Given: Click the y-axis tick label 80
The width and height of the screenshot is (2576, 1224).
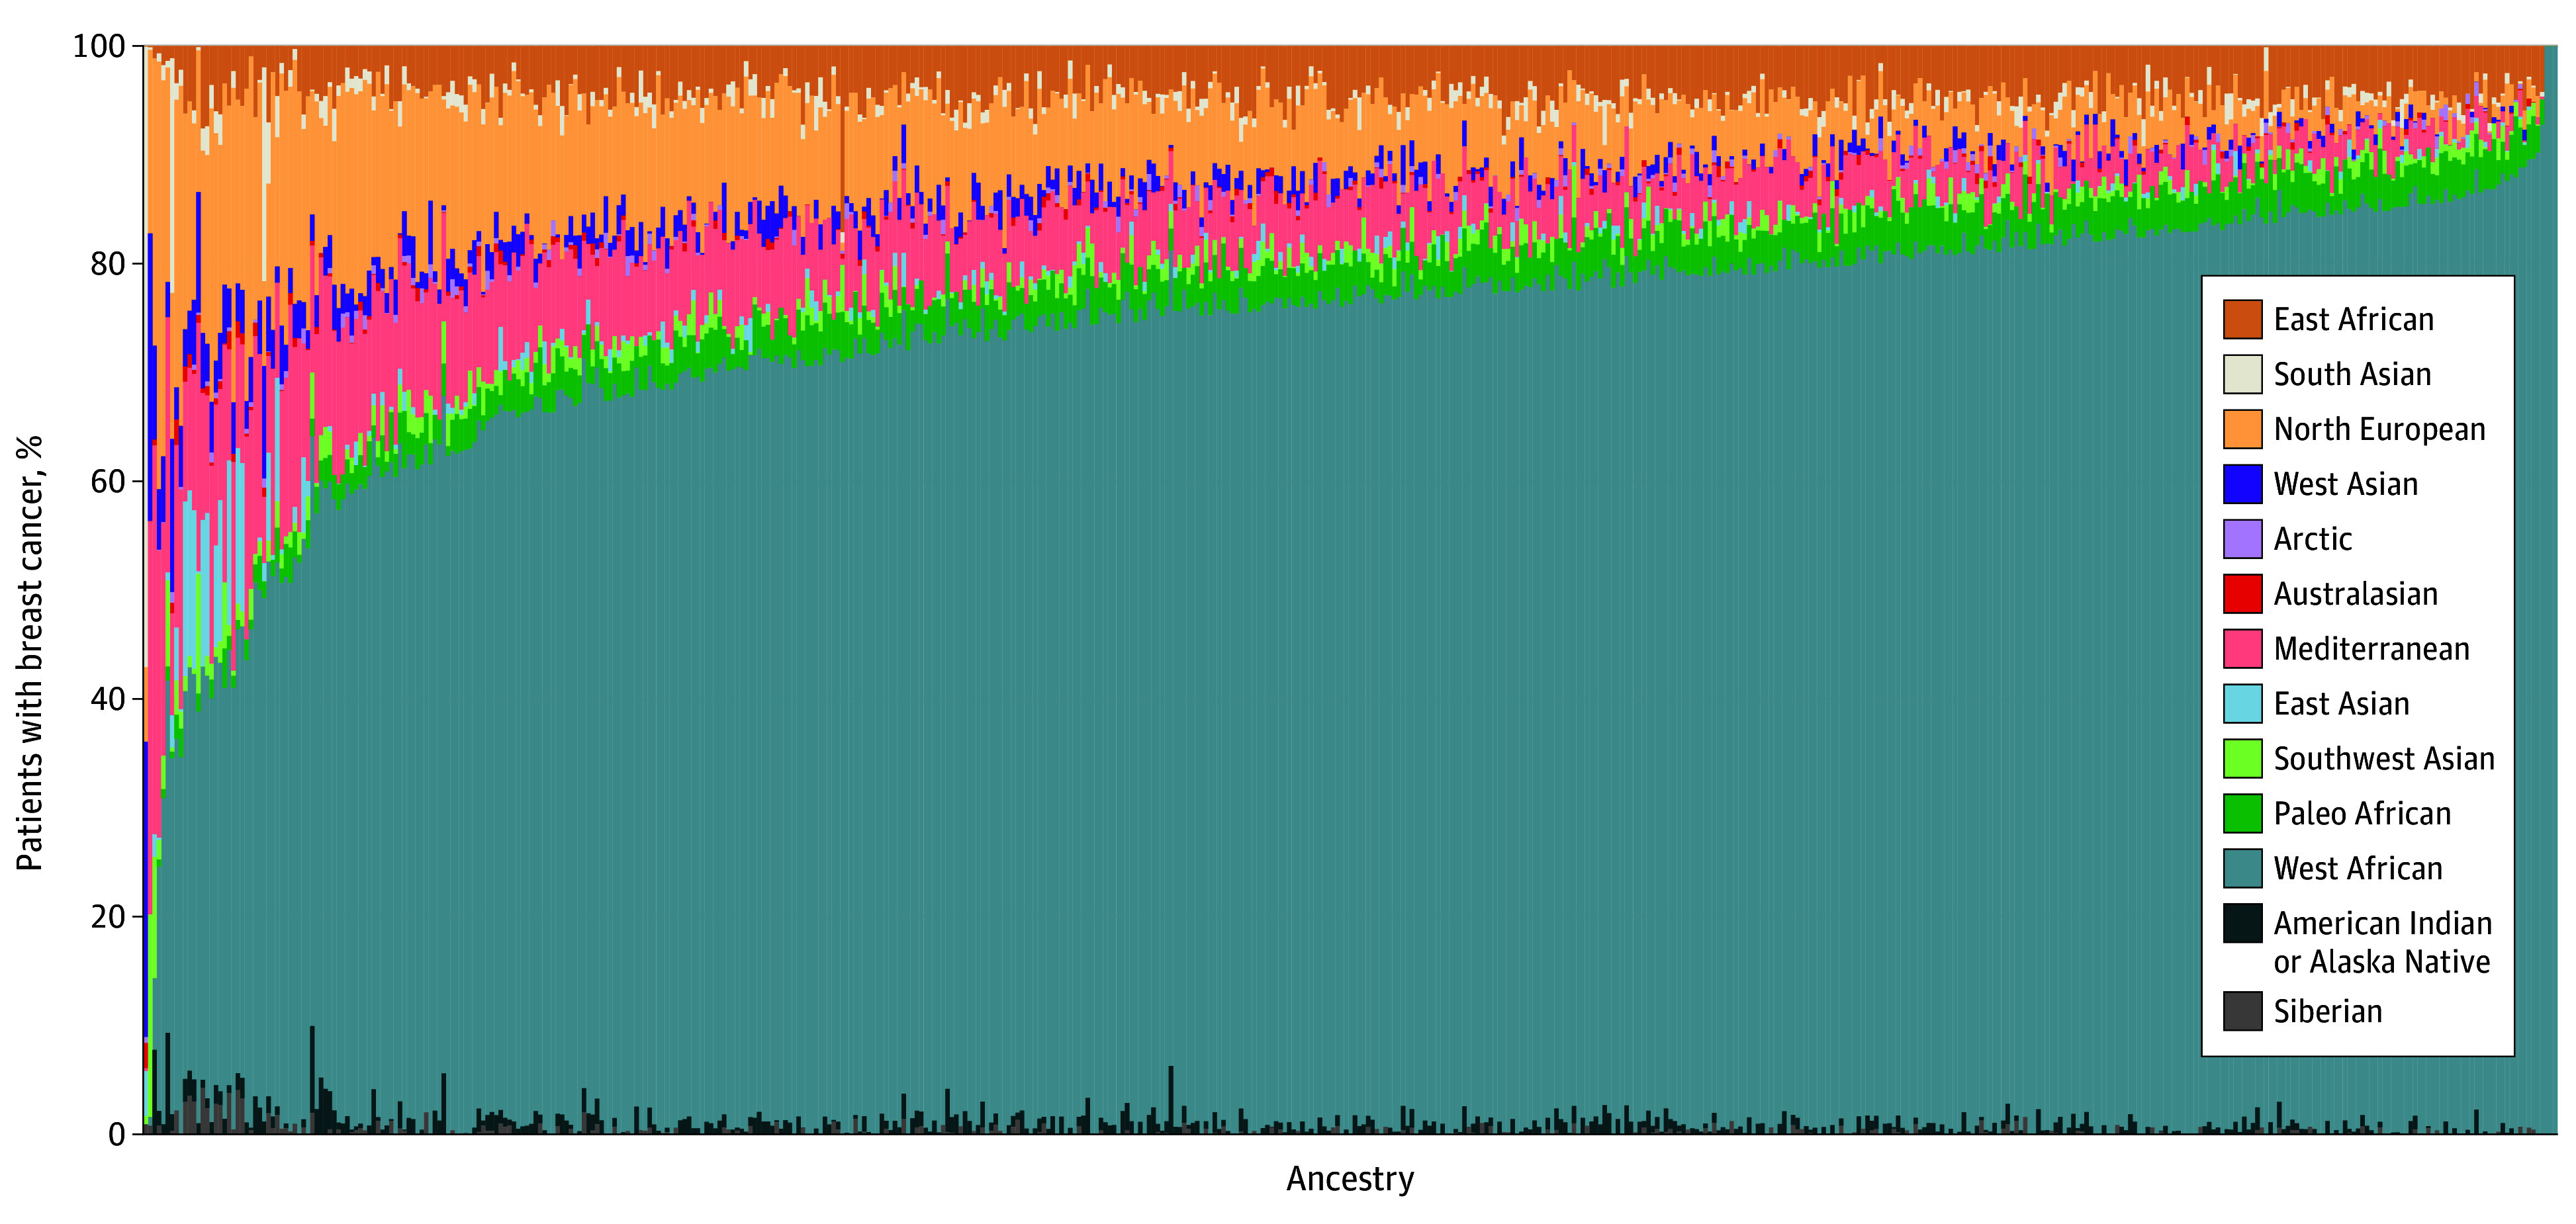Looking at the screenshot, I should coord(108,264).
